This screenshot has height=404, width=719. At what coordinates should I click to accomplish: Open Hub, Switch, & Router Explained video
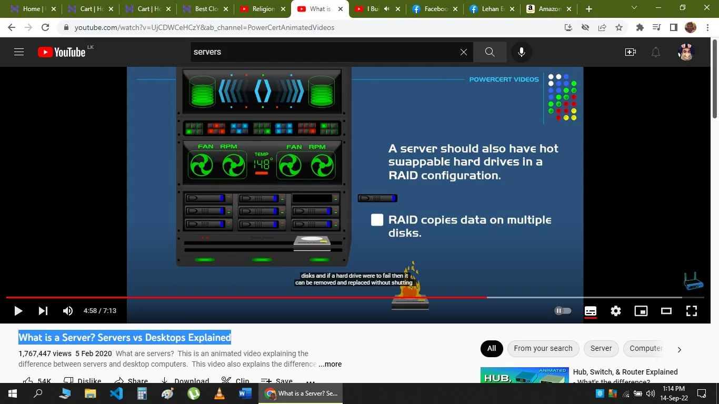tap(624, 372)
